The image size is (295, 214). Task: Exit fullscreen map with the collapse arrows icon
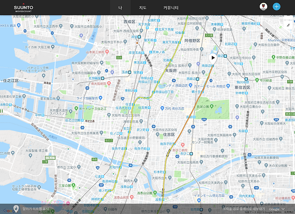coord(288,25)
